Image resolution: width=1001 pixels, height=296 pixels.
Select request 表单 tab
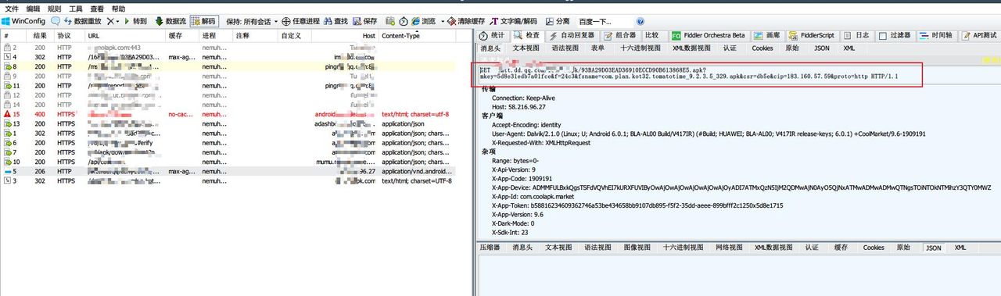(x=597, y=48)
